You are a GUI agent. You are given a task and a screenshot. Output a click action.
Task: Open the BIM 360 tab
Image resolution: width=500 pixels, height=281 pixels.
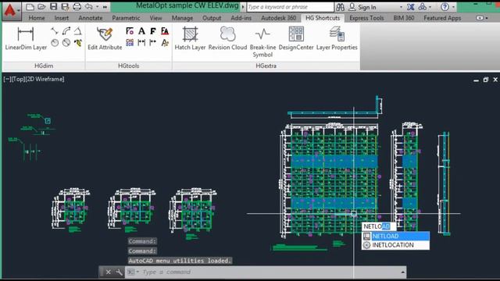(x=404, y=18)
